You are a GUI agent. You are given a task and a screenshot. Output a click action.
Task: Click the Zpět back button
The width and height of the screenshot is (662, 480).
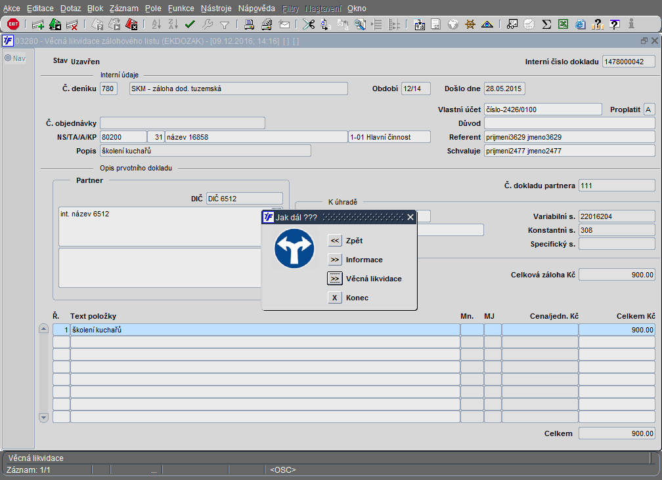(x=335, y=241)
